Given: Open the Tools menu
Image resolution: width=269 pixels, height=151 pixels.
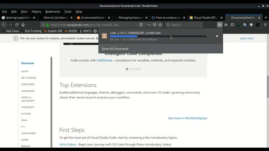Looking at the screenshot, I should pos(68,11).
